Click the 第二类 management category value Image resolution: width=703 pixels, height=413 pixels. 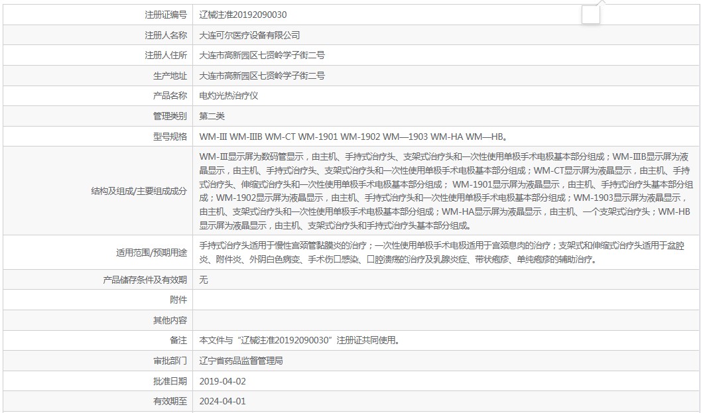tap(212, 116)
